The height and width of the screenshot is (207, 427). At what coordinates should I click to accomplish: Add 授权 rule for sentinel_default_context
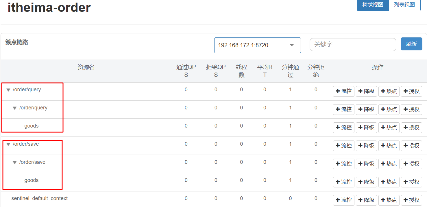[411, 200]
